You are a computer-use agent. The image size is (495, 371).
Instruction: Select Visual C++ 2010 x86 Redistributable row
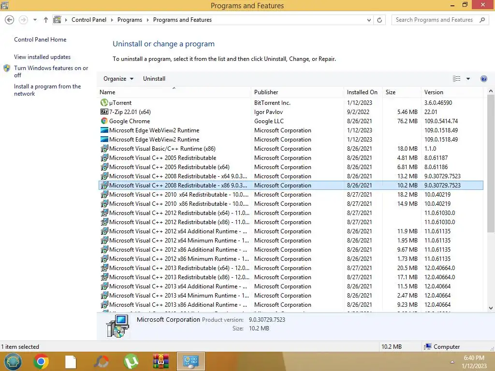tap(291, 203)
